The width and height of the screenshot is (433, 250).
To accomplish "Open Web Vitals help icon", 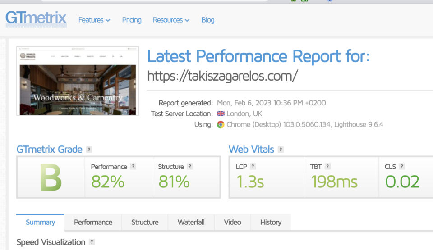I will (x=281, y=149).
